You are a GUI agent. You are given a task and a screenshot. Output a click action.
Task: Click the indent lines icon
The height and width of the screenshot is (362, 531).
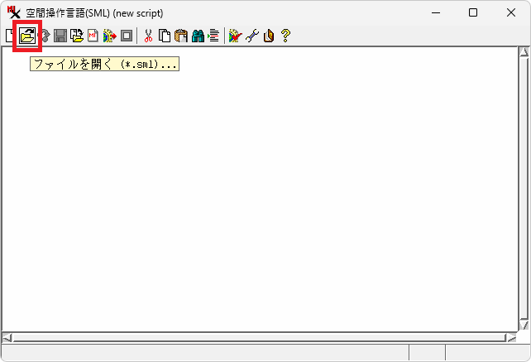pyautogui.click(x=213, y=36)
